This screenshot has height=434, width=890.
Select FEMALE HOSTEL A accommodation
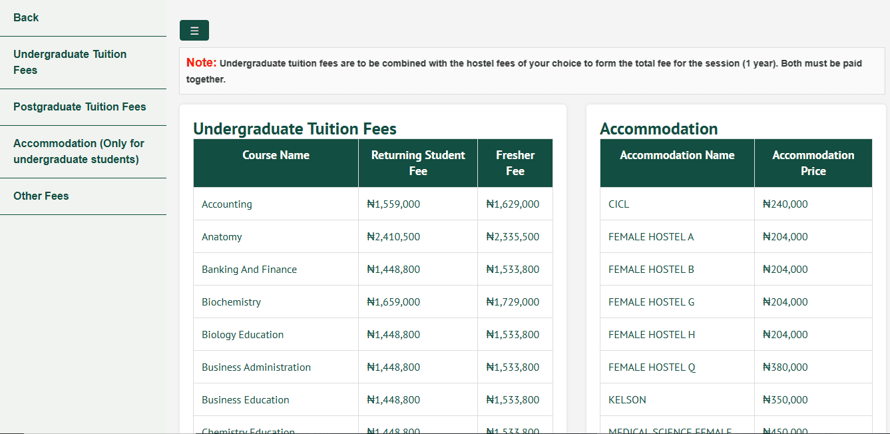[x=651, y=236]
